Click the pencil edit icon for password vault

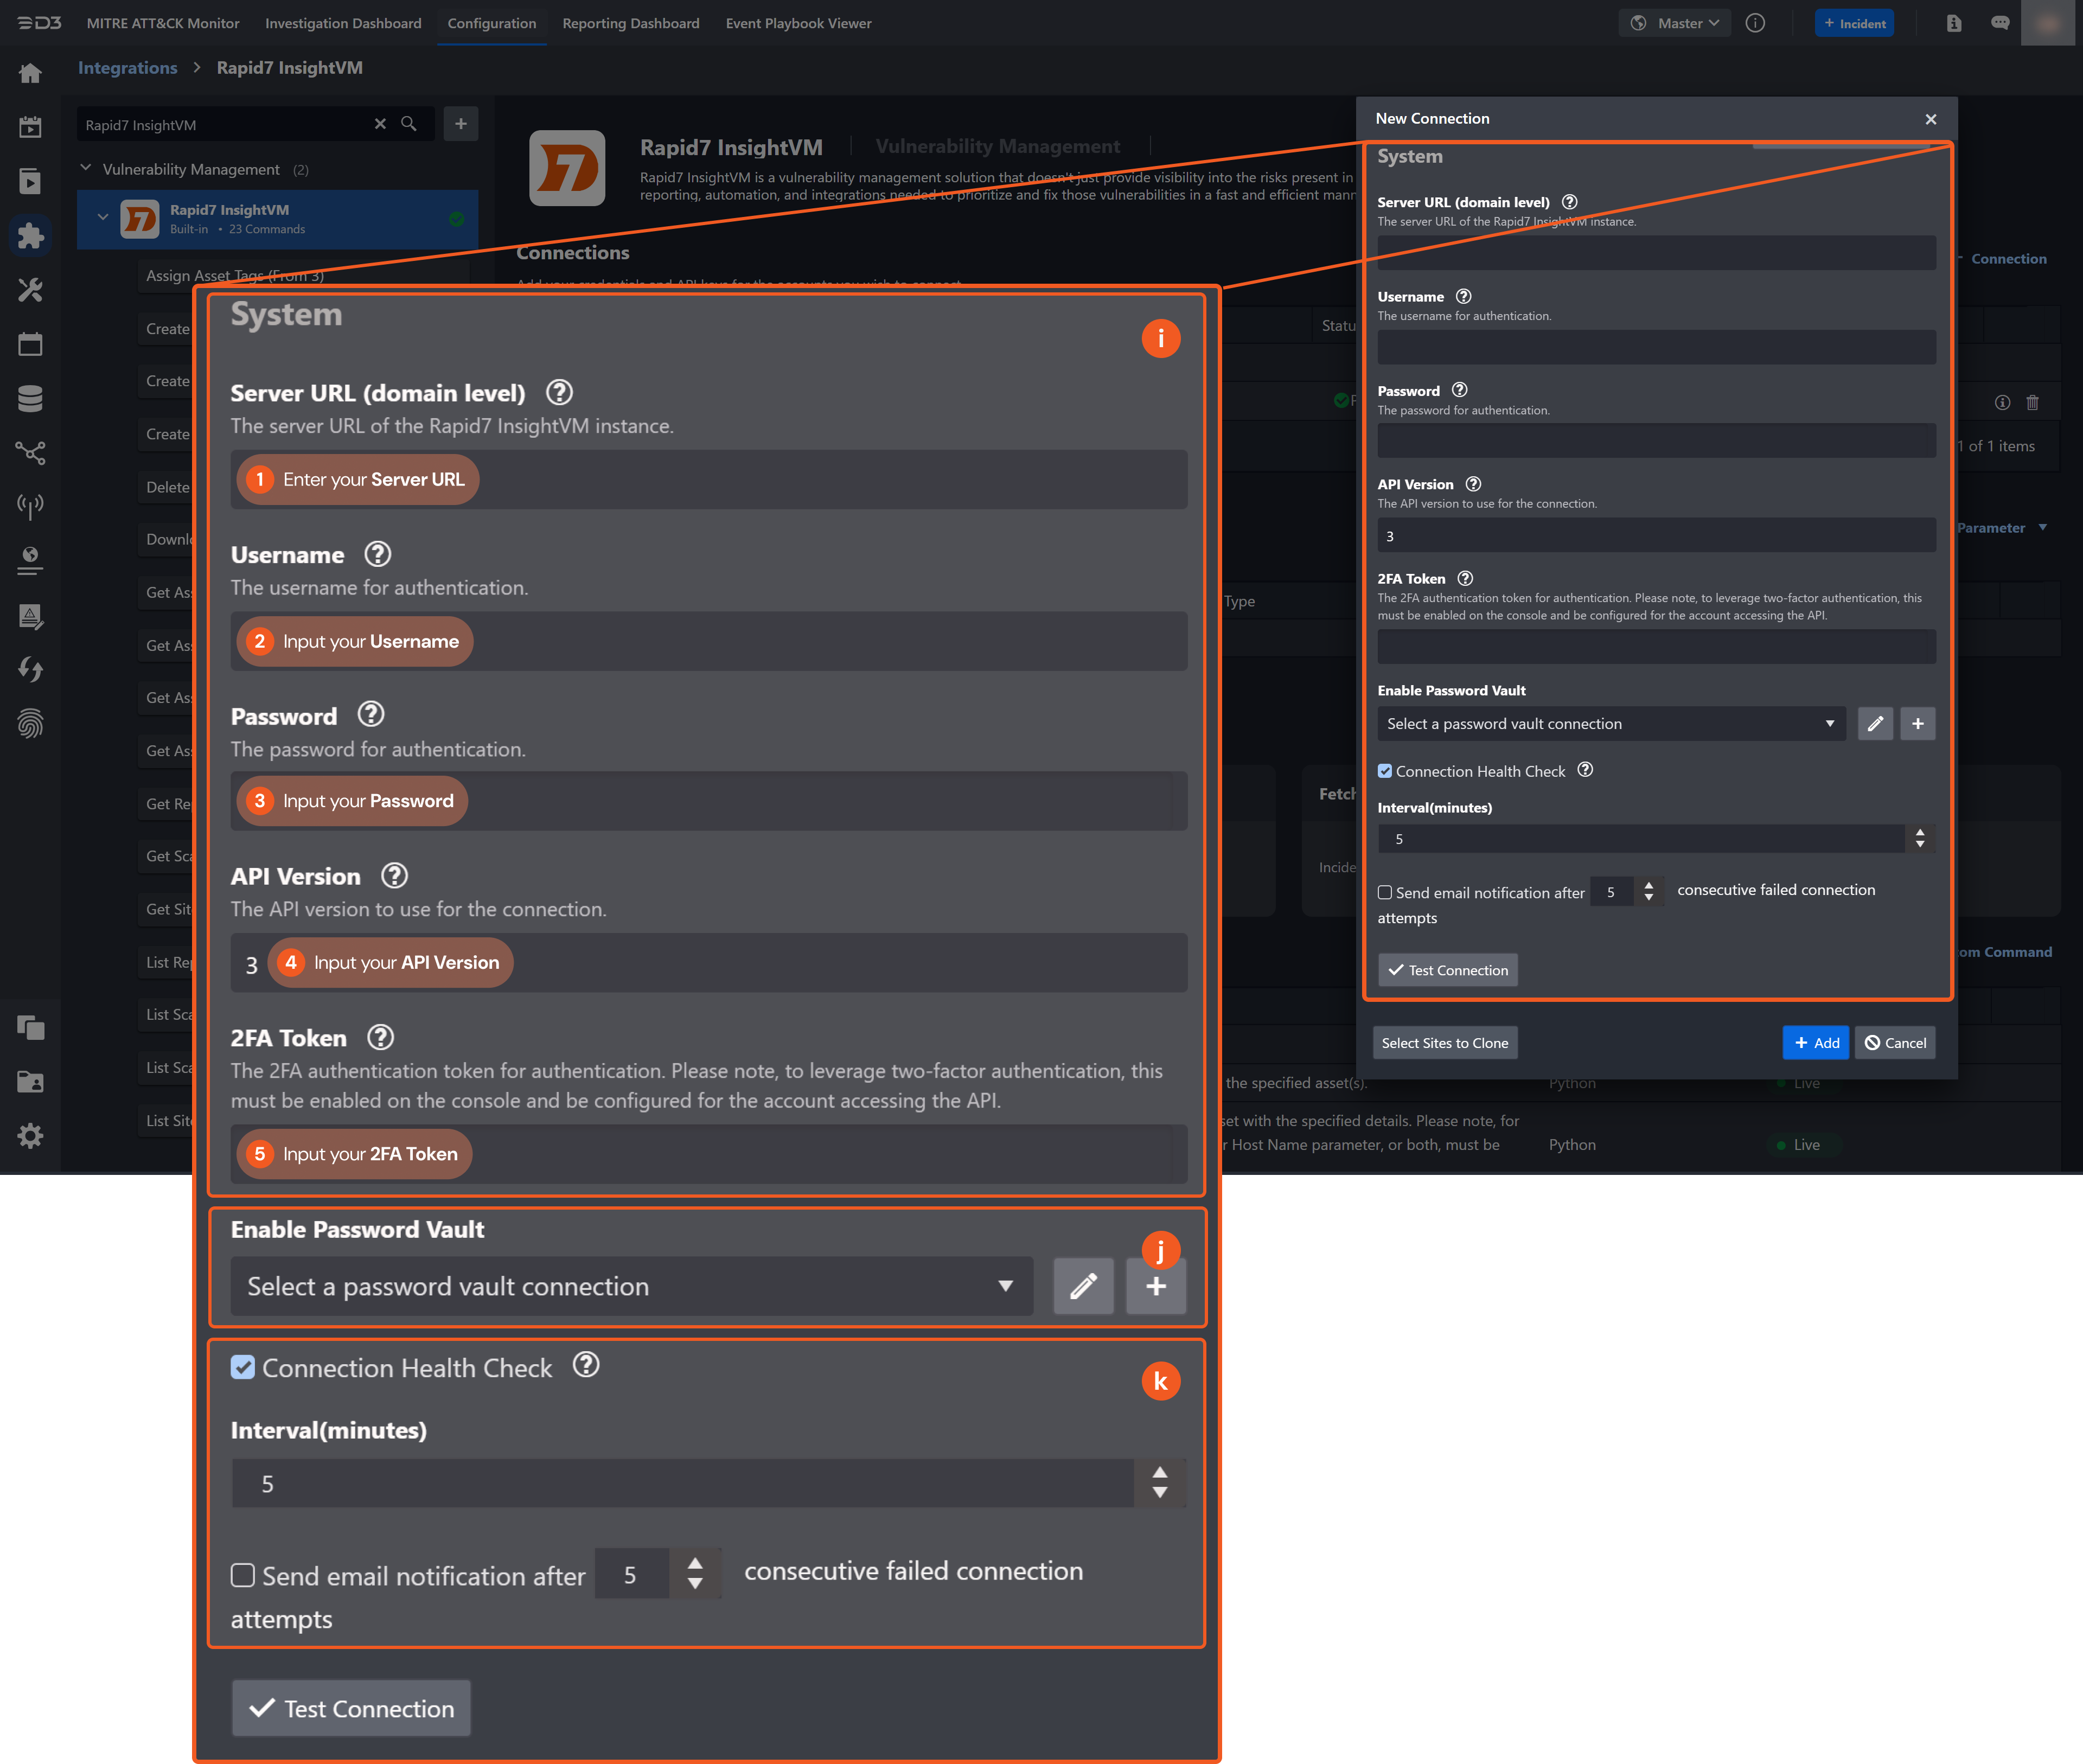(1875, 723)
